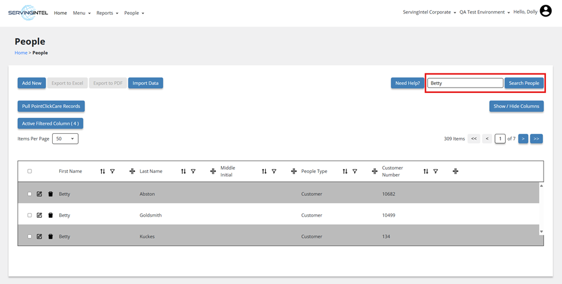Sort by First Name column
The width and height of the screenshot is (562, 284).
(102, 172)
